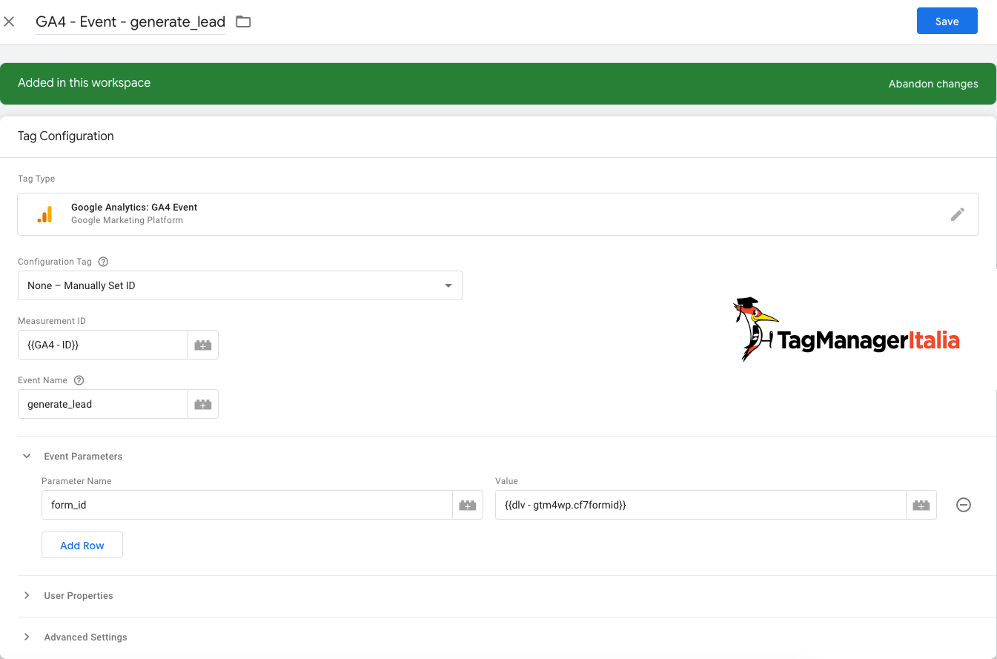The width and height of the screenshot is (997, 659).
Task: Insert variable for parameter Value field
Action: tap(921, 505)
